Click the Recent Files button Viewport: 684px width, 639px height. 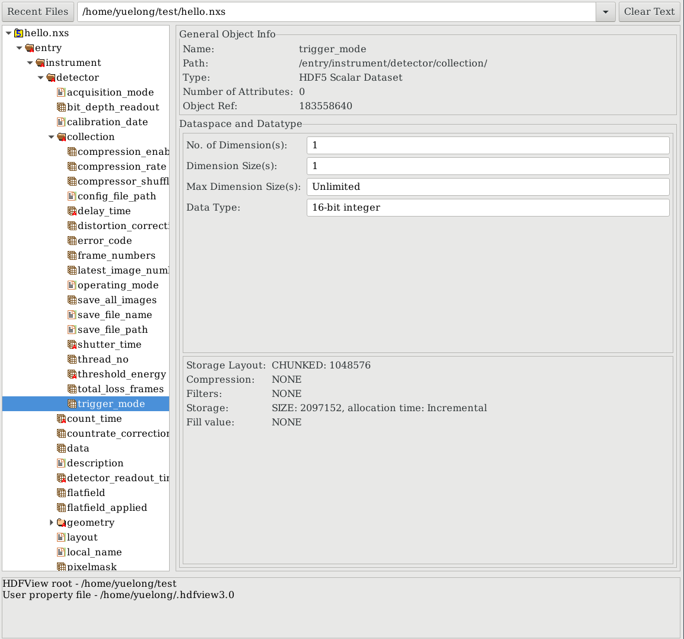click(37, 11)
